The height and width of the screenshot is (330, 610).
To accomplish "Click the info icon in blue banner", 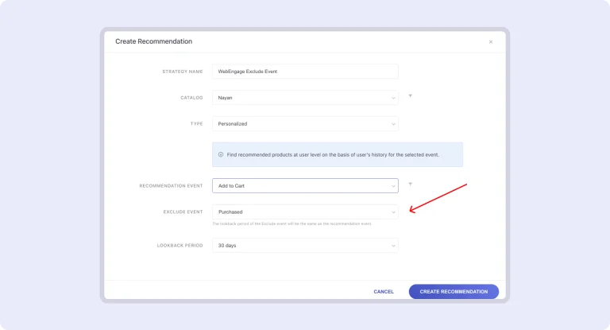I will click(221, 155).
